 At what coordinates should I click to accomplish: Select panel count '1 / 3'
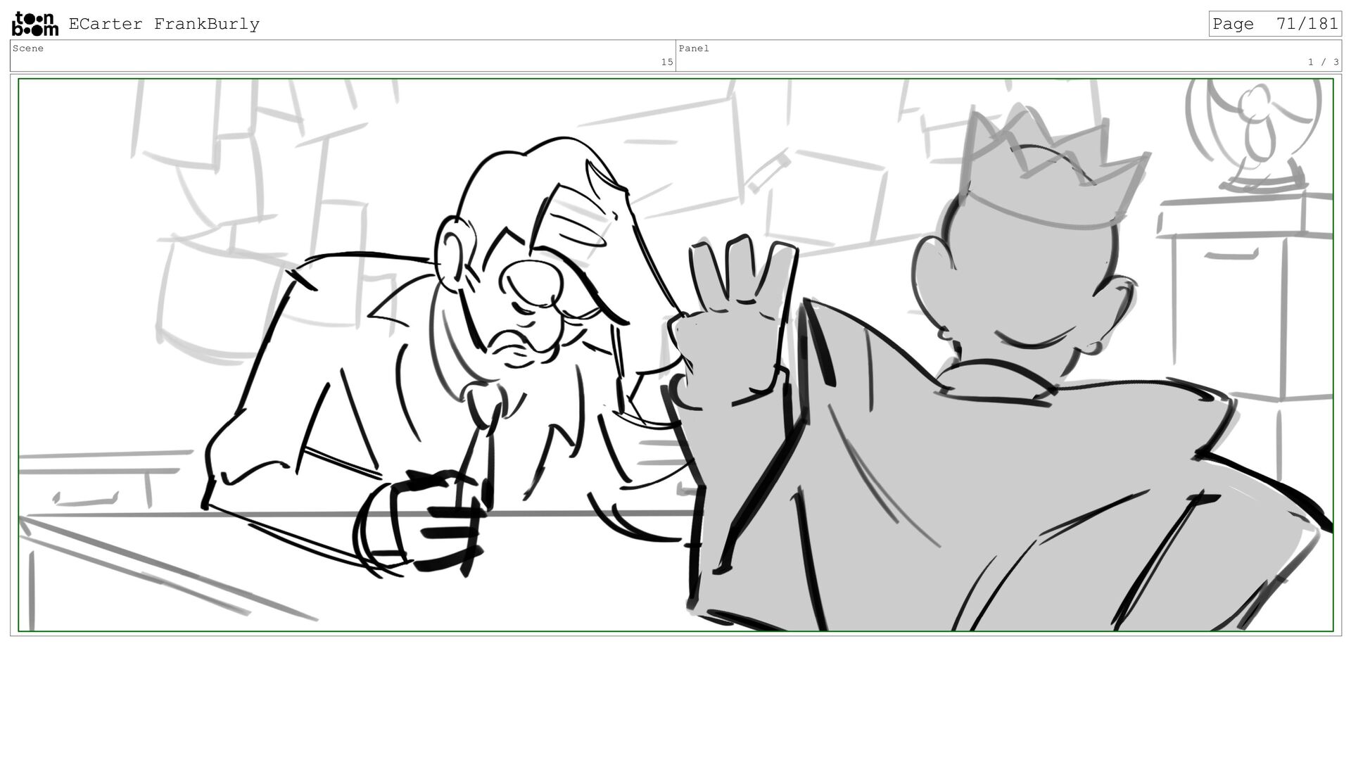click(x=1323, y=63)
